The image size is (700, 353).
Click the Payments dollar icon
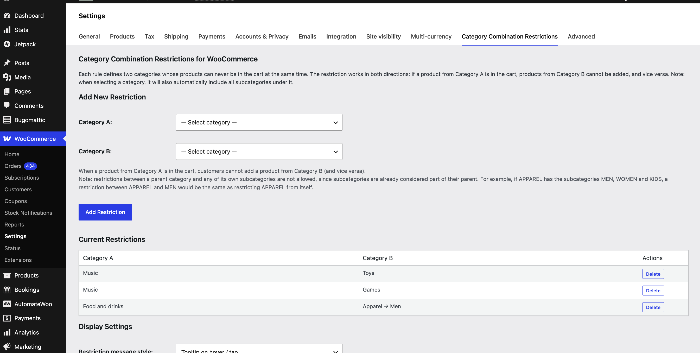coord(7,318)
